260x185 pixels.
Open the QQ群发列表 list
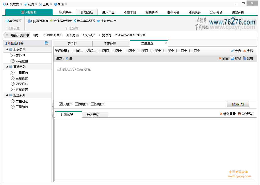[38, 21]
